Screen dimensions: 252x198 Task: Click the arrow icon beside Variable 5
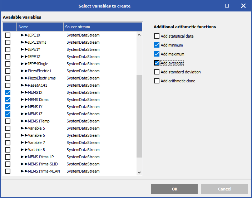(24, 128)
